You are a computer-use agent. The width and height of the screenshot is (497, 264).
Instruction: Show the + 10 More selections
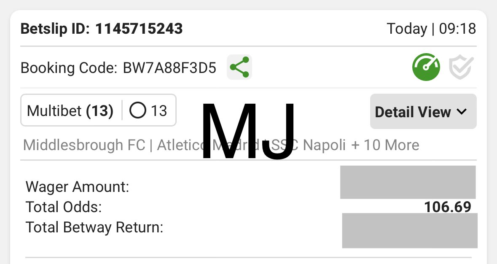pyautogui.click(x=385, y=145)
